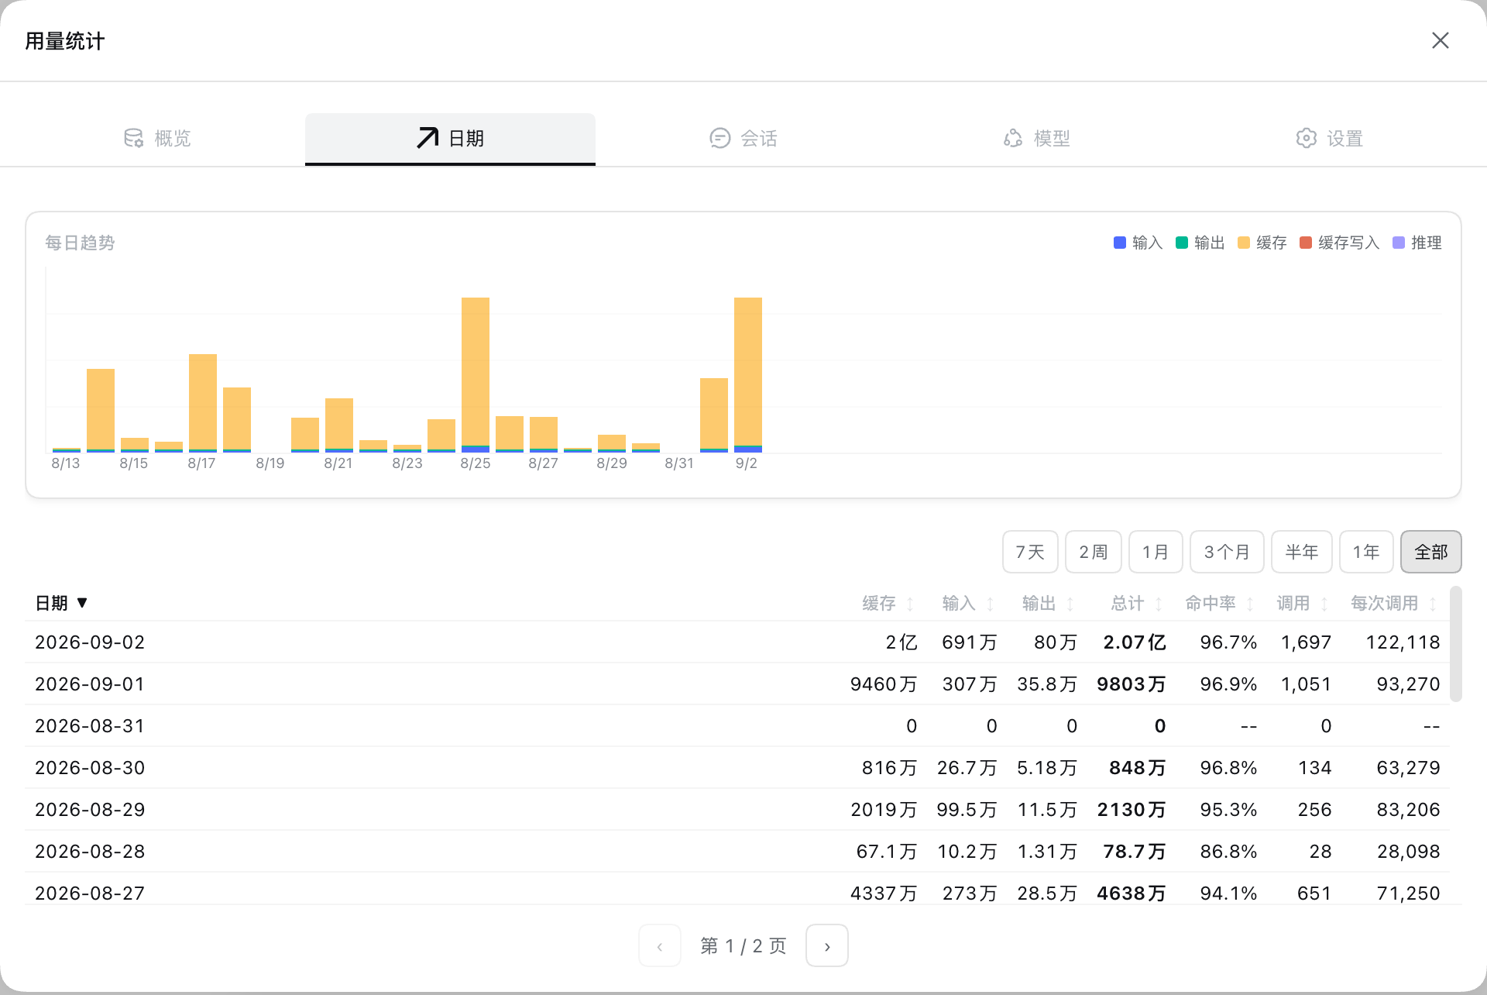The width and height of the screenshot is (1487, 995).
Task: Click hit rate 86.8% cell
Action: click(x=1228, y=852)
